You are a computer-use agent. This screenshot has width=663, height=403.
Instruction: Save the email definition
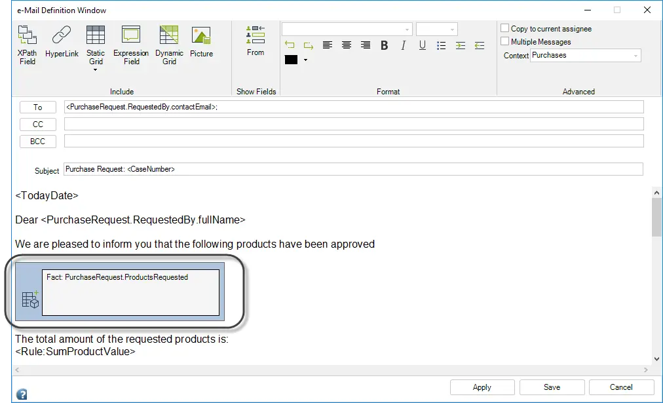click(552, 387)
